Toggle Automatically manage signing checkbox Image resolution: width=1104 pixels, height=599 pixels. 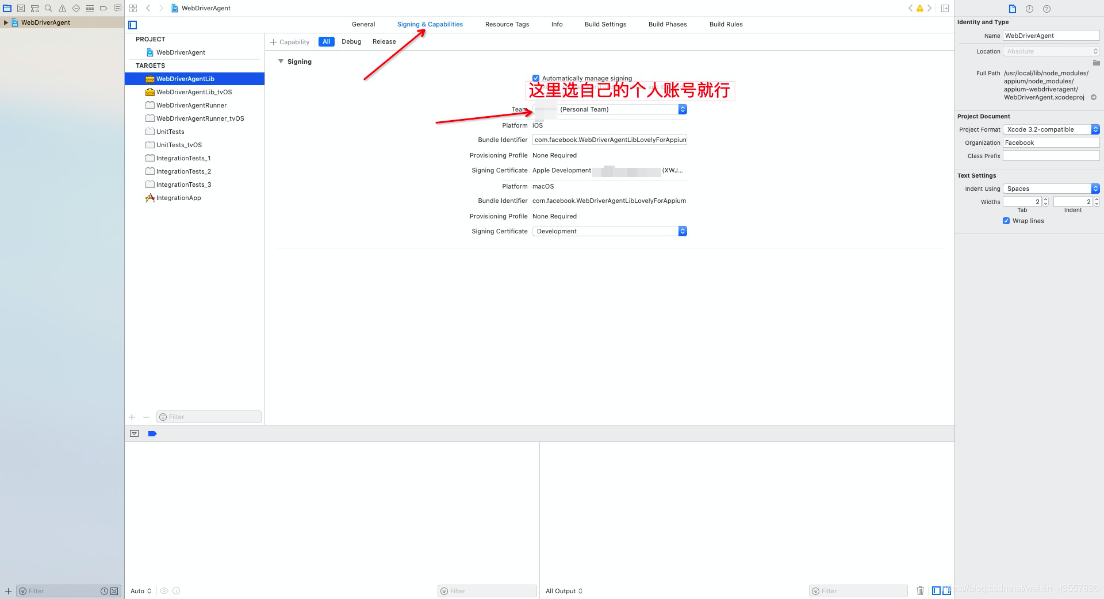(536, 78)
